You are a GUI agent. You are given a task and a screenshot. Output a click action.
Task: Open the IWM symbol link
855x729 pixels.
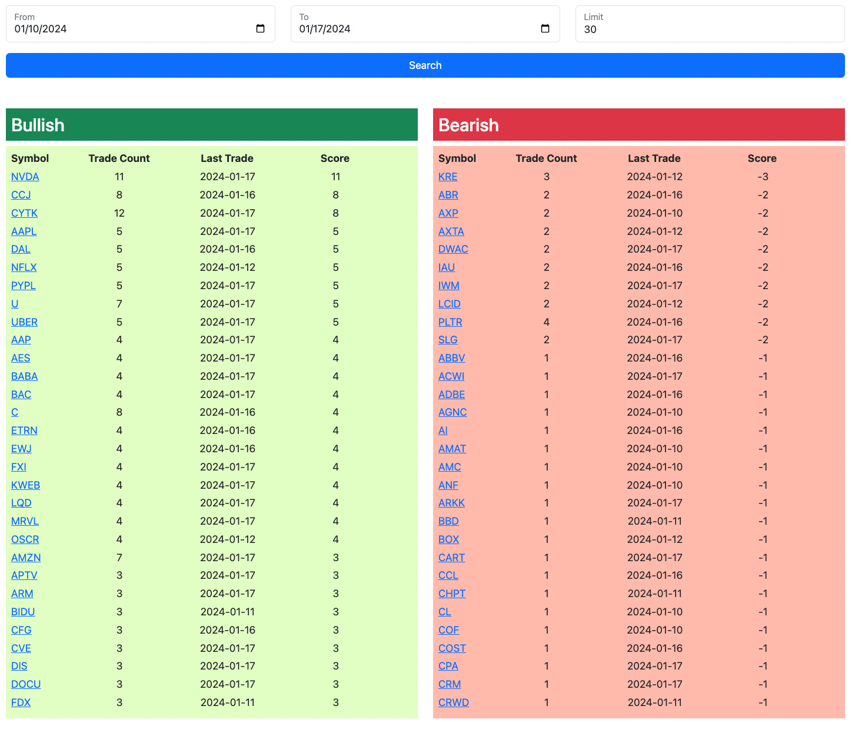(449, 286)
